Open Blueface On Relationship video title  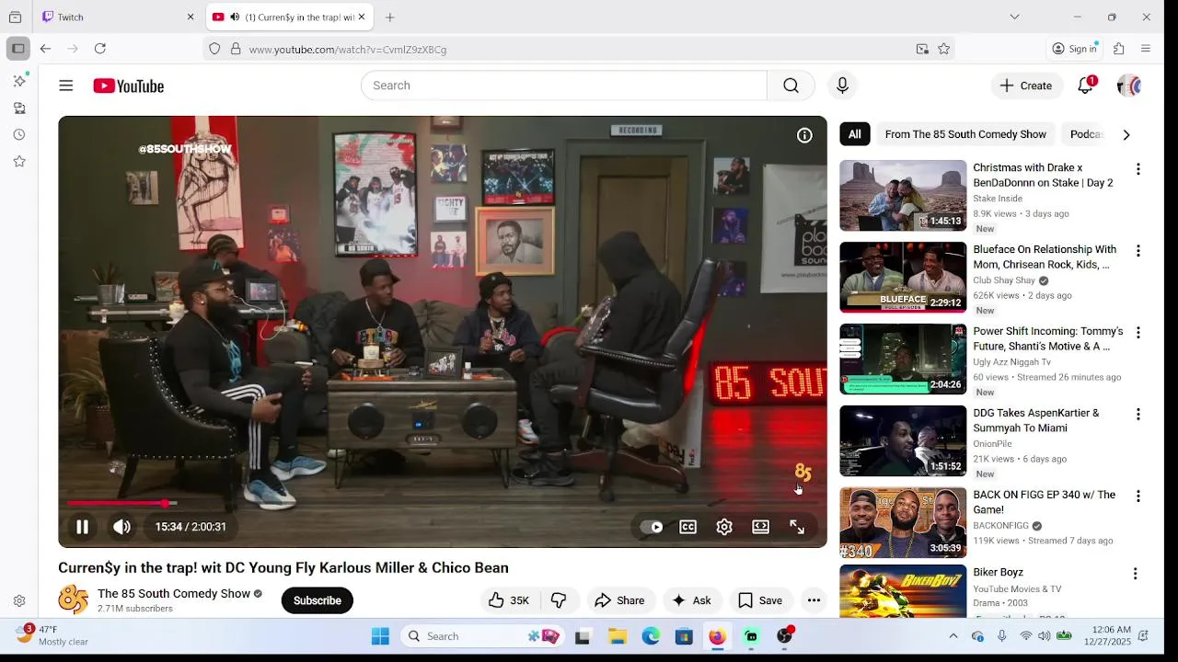(x=1045, y=257)
